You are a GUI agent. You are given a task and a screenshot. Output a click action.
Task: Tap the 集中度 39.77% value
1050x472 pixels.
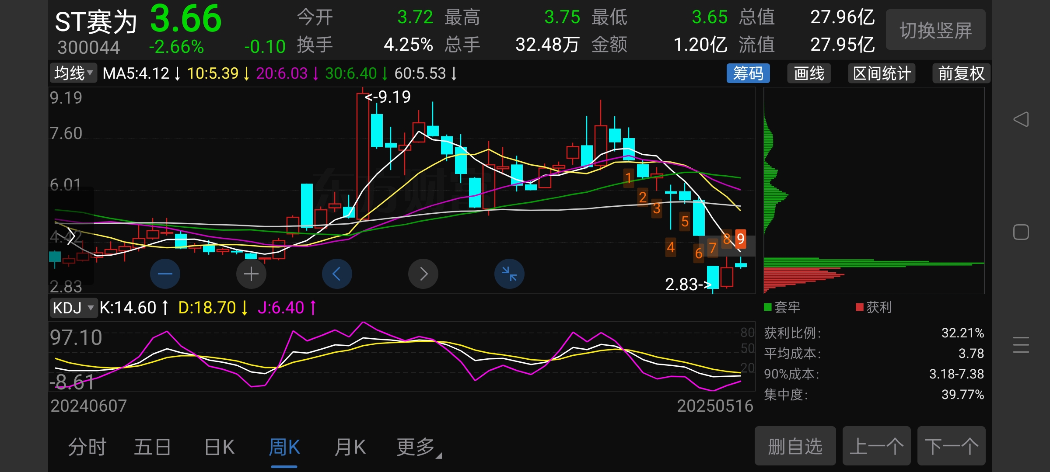click(x=962, y=395)
